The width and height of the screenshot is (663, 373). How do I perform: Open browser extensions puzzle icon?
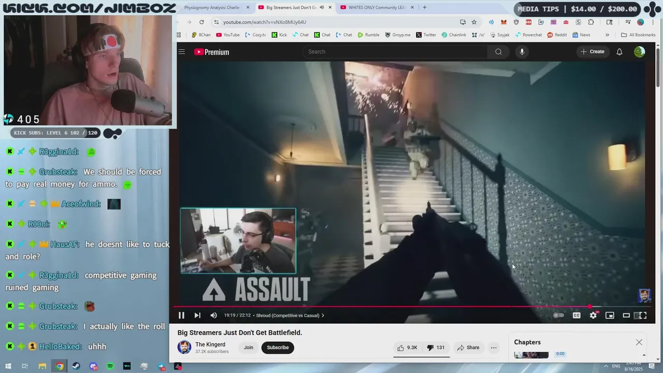(x=591, y=22)
